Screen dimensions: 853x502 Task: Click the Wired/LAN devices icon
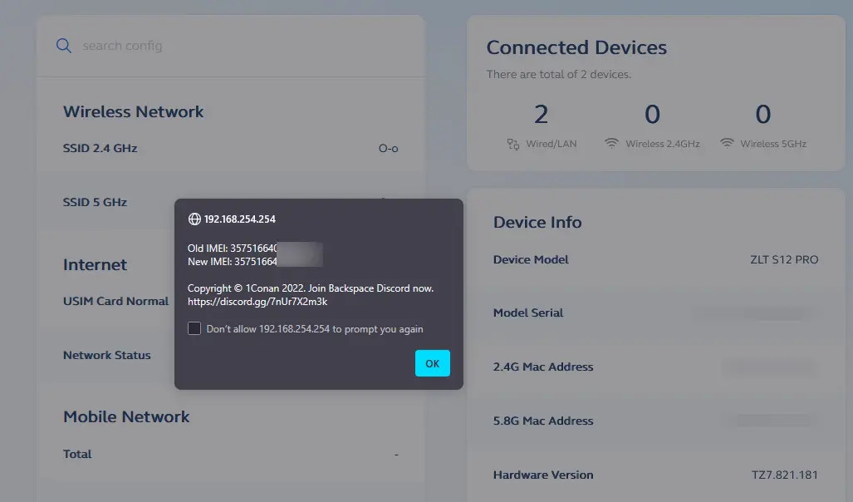pos(513,144)
